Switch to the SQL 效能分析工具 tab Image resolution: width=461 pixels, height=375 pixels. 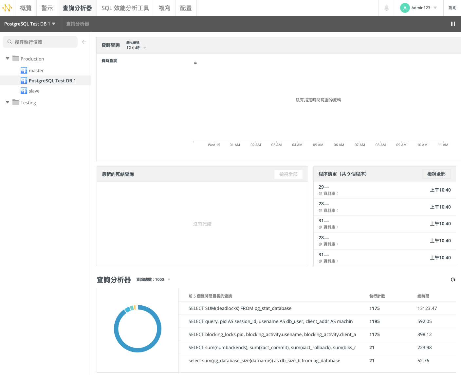[x=125, y=8]
